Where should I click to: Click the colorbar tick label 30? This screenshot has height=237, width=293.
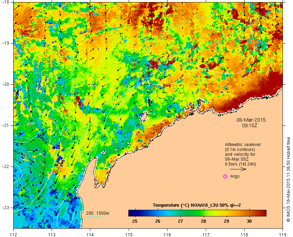click(249, 221)
